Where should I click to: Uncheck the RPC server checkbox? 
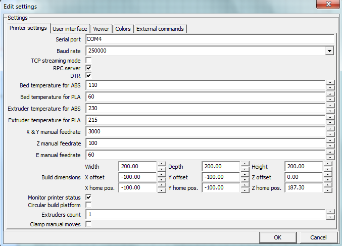(88, 68)
